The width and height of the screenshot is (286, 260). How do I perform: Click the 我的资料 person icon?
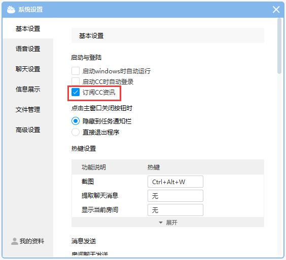coord(14,241)
